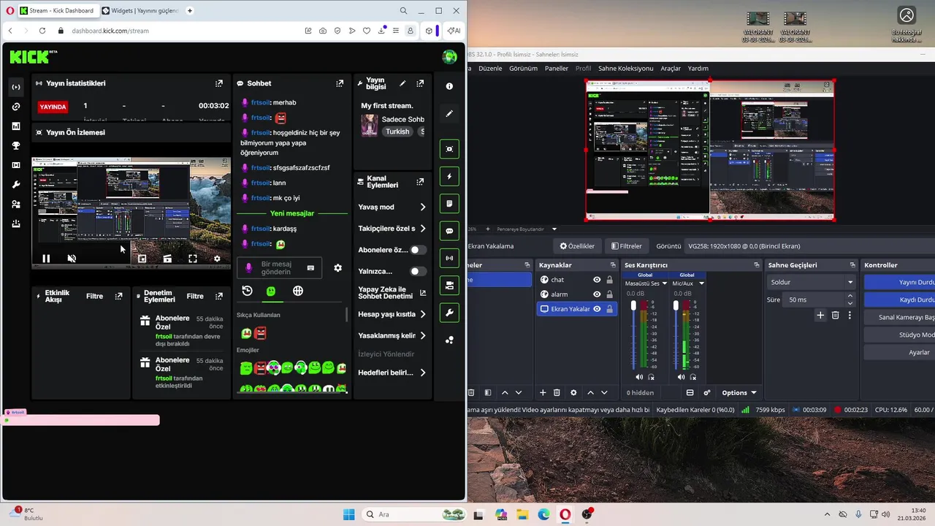Select the wrench widget in right strip

coord(449,313)
